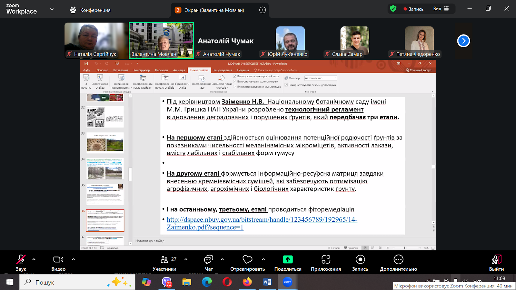
Task: Select slide 33 thumbnail
Action: point(105,143)
